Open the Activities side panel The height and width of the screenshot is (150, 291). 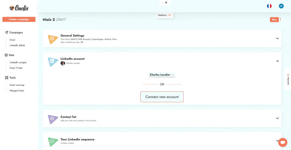point(288,79)
